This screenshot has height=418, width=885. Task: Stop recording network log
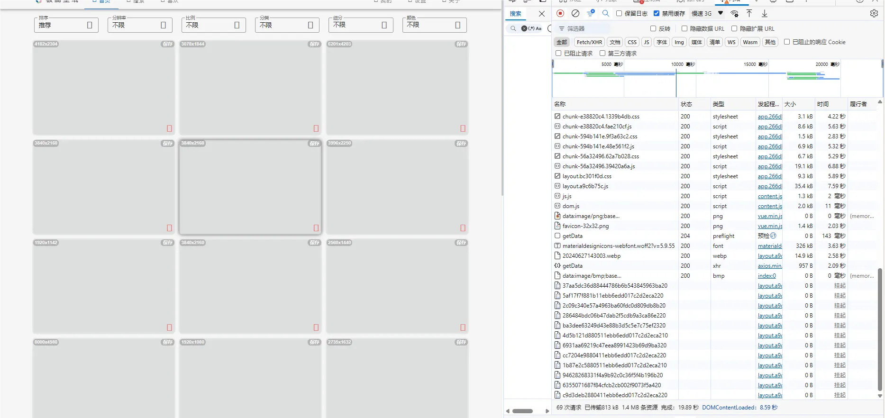point(560,13)
